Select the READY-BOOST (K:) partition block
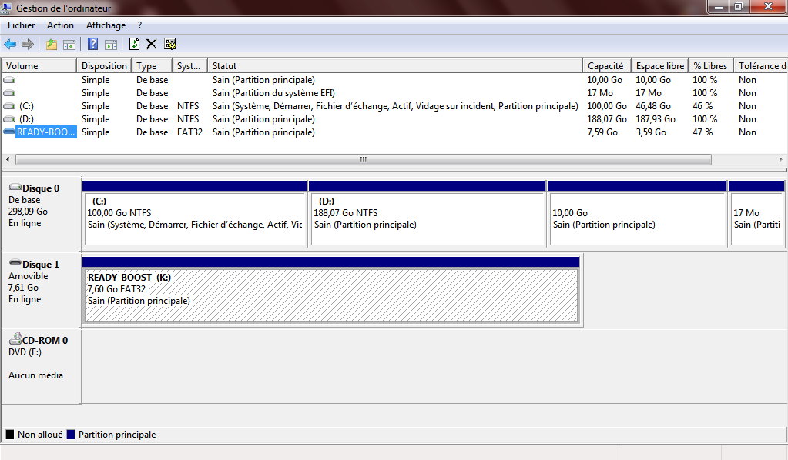The height and width of the screenshot is (460, 788). [x=330, y=295]
